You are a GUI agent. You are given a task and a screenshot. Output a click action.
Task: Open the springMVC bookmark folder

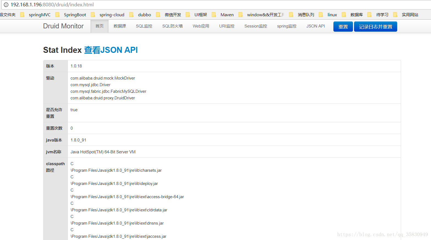pyautogui.click(x=35, y=15)
